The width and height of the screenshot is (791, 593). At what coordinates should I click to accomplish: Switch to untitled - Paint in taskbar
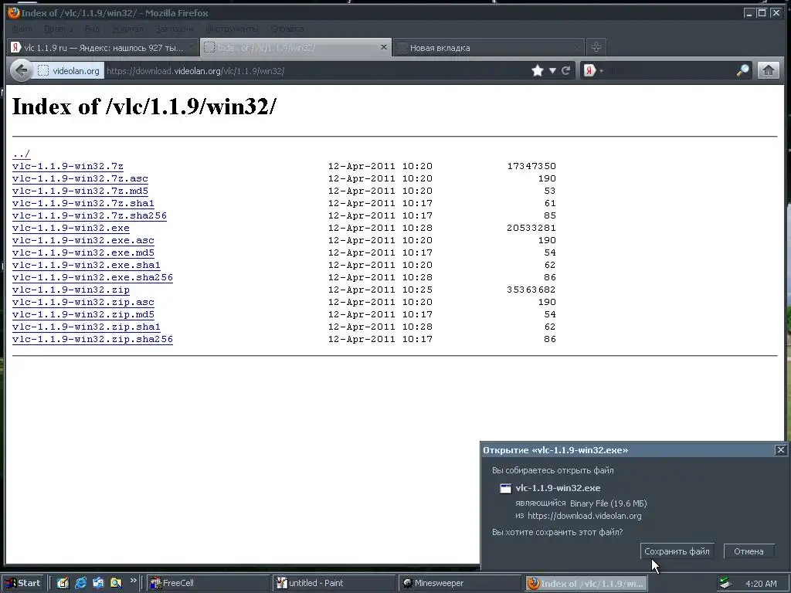pos(334,583)
